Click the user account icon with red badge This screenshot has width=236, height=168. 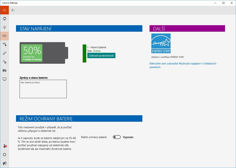tap(4, 146)
